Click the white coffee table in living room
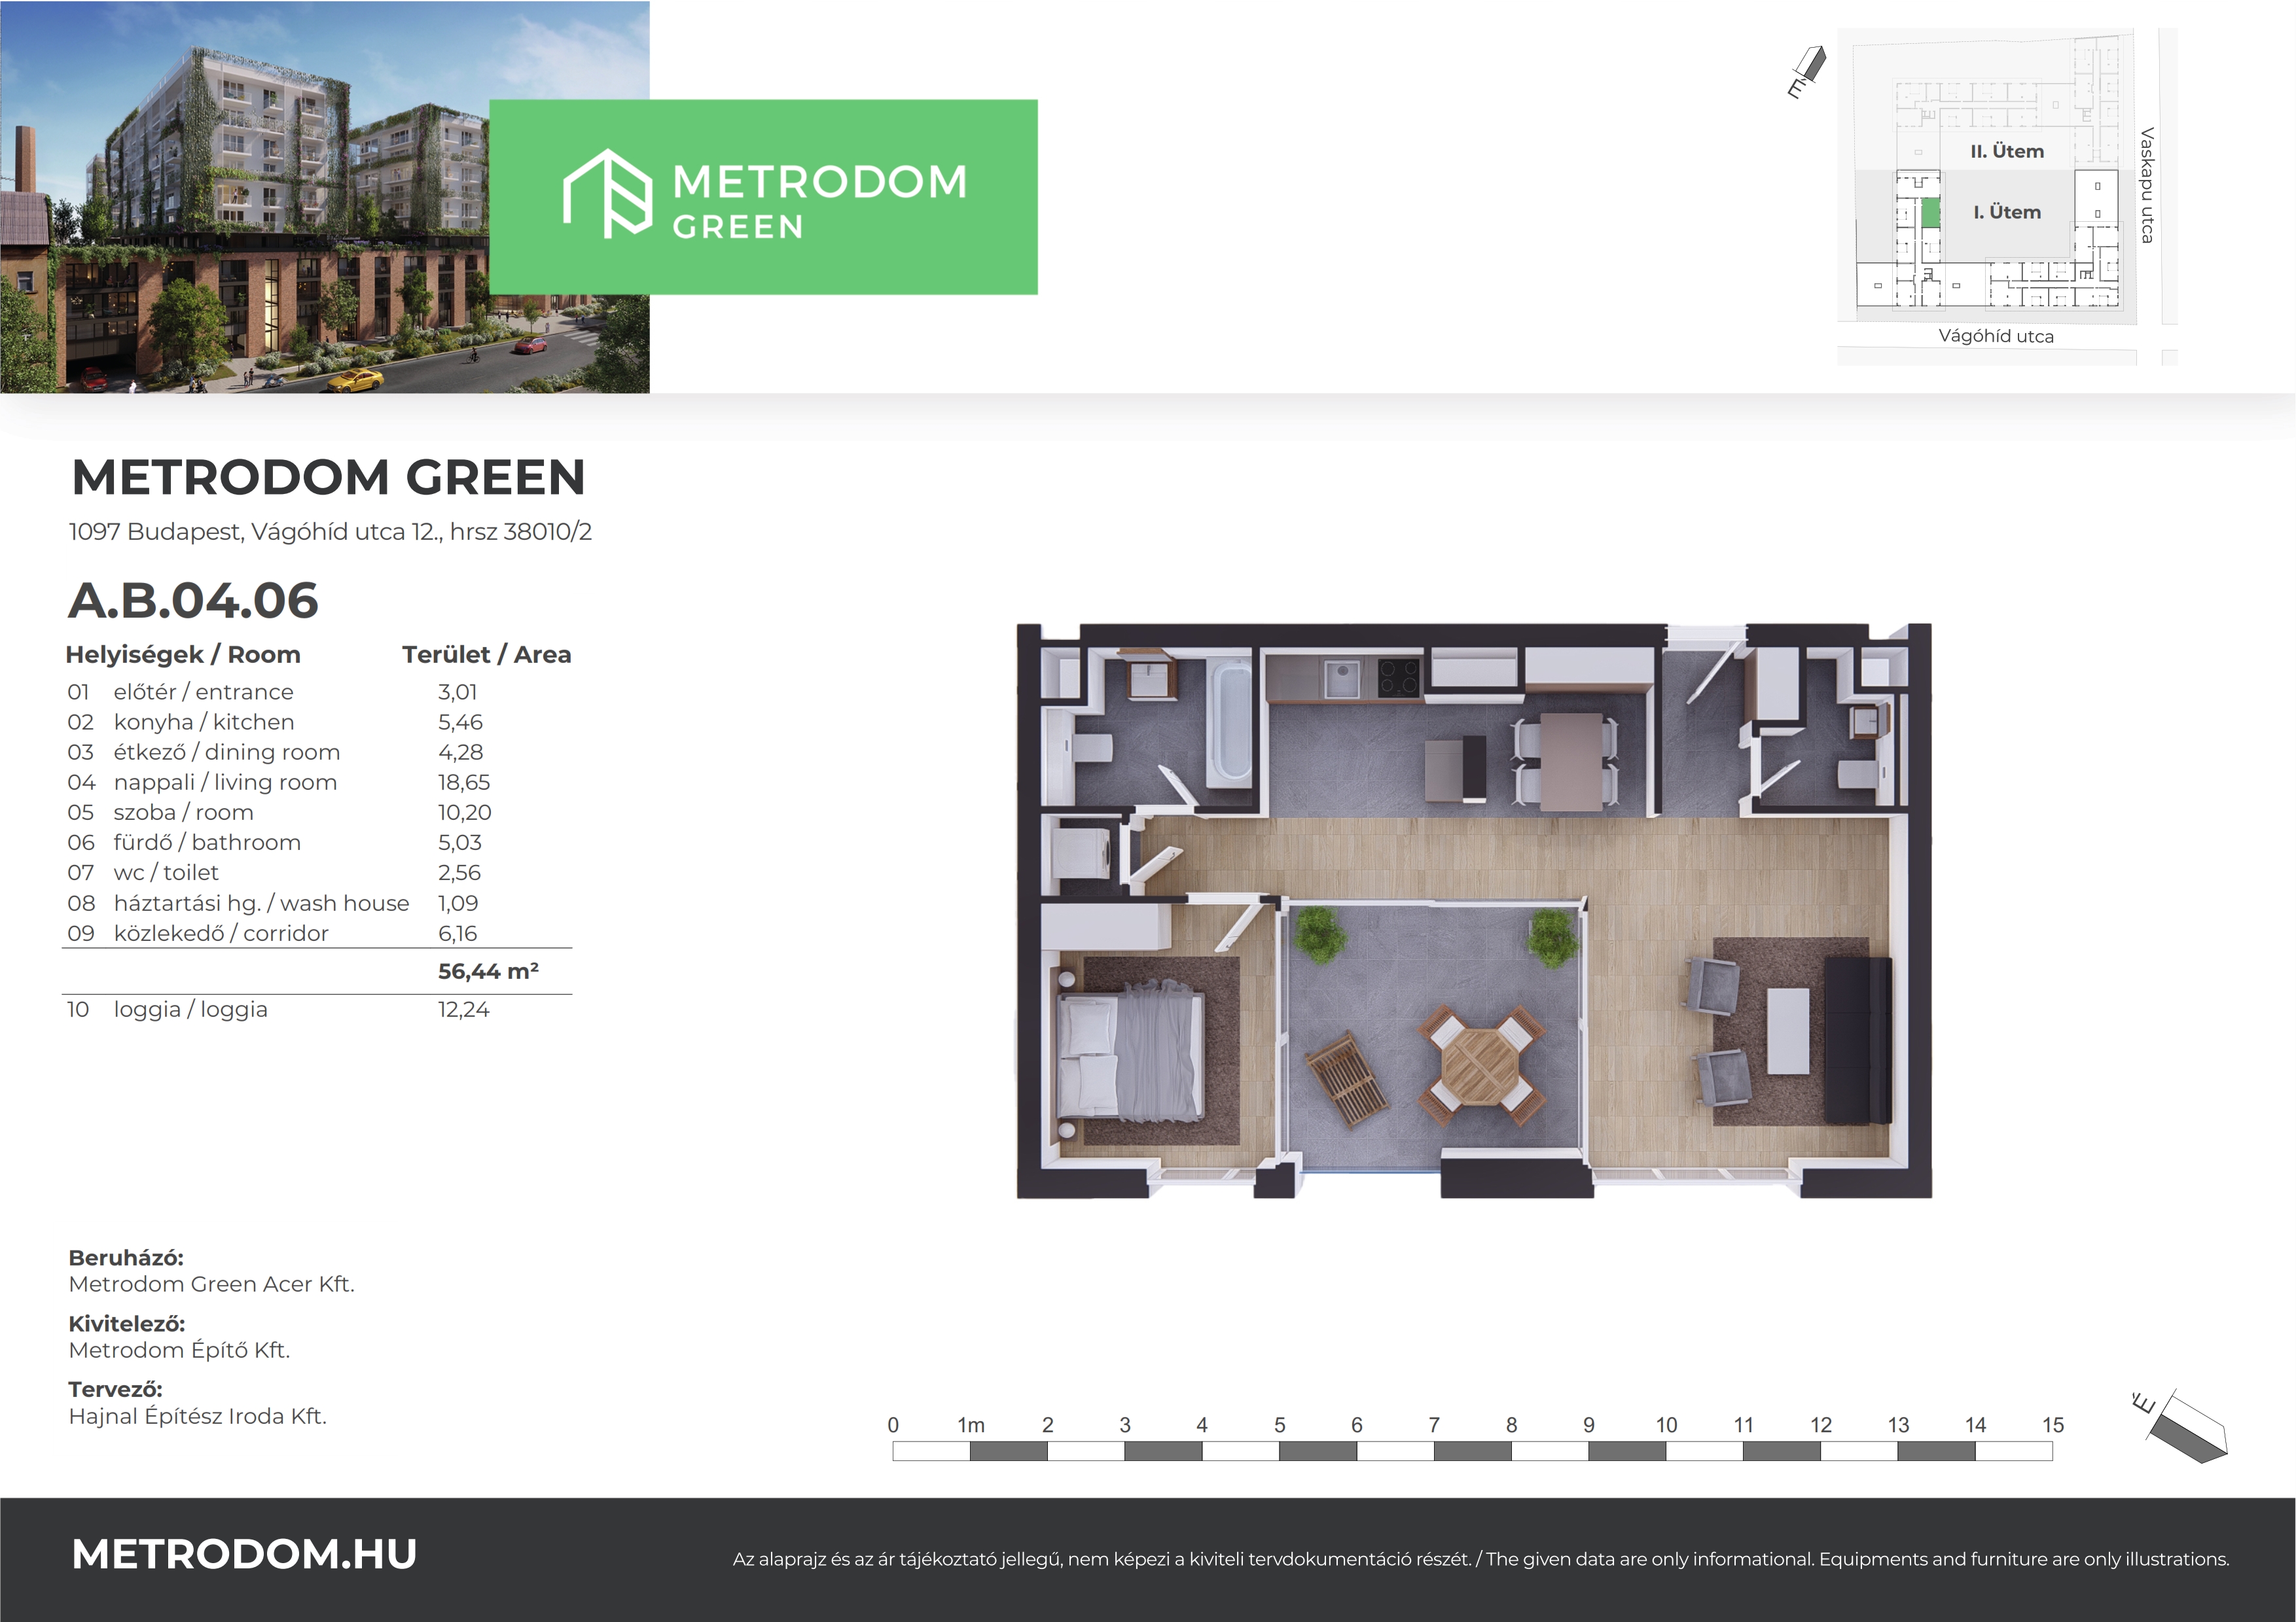The width and height of the screenshot is (2296, 1622). [x=1788, y=1031]
